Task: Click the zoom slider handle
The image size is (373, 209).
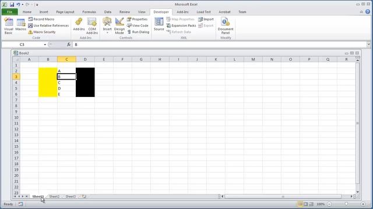Action: pos(346,204)
